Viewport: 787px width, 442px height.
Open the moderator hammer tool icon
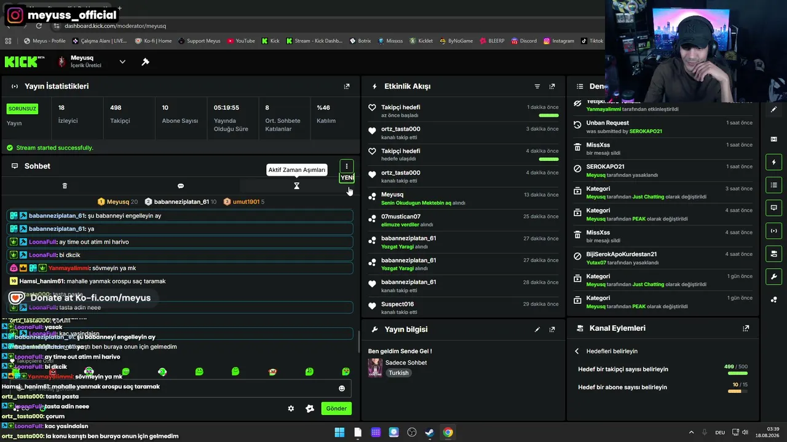coord(145,61)
